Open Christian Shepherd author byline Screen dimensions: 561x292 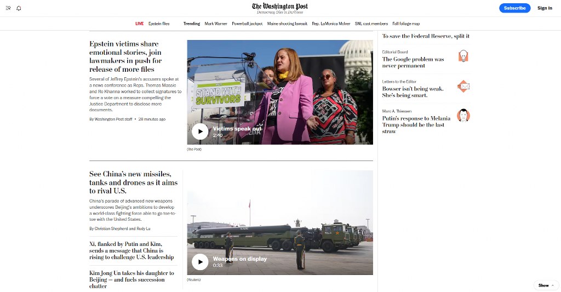[x=111, y=228]
